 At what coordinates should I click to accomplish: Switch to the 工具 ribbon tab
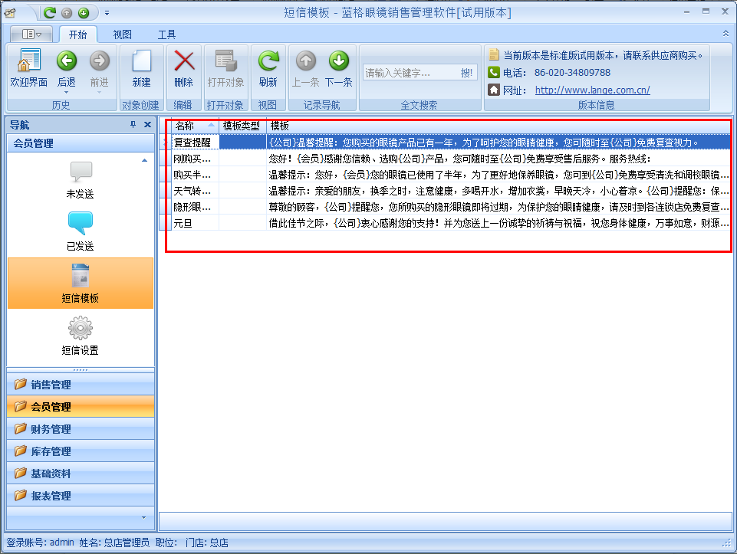(166, 34)
